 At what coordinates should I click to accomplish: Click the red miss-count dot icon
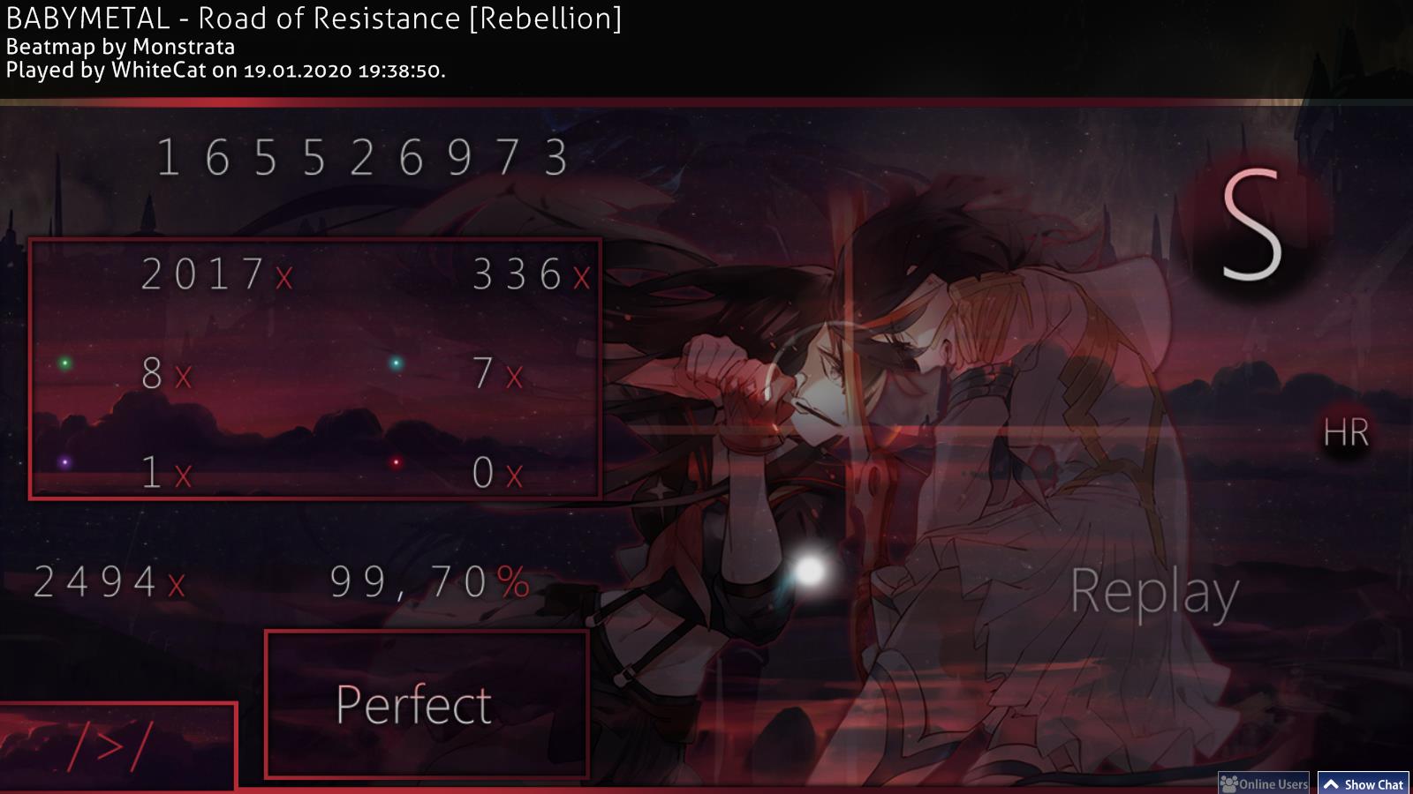point(396,462)
